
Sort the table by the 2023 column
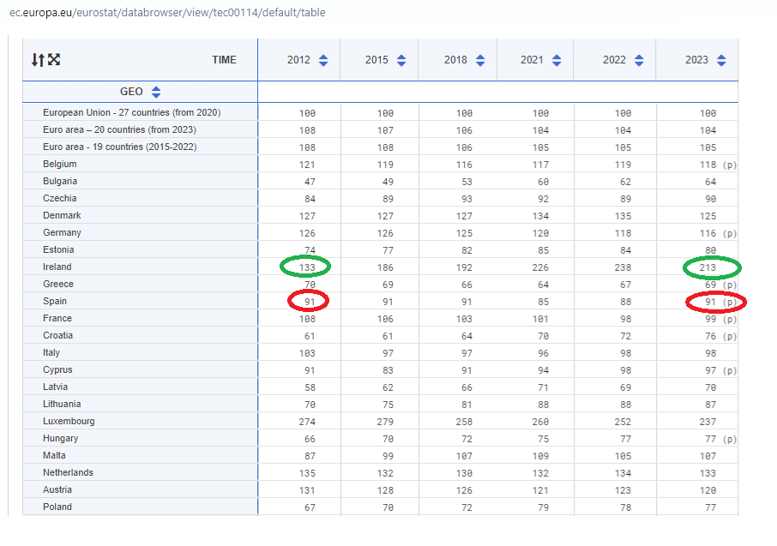click(x=721, y=60)
